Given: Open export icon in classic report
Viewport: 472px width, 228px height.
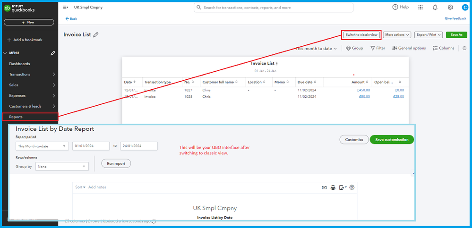Looking at the screenshot, I should (x=343, y=187).
